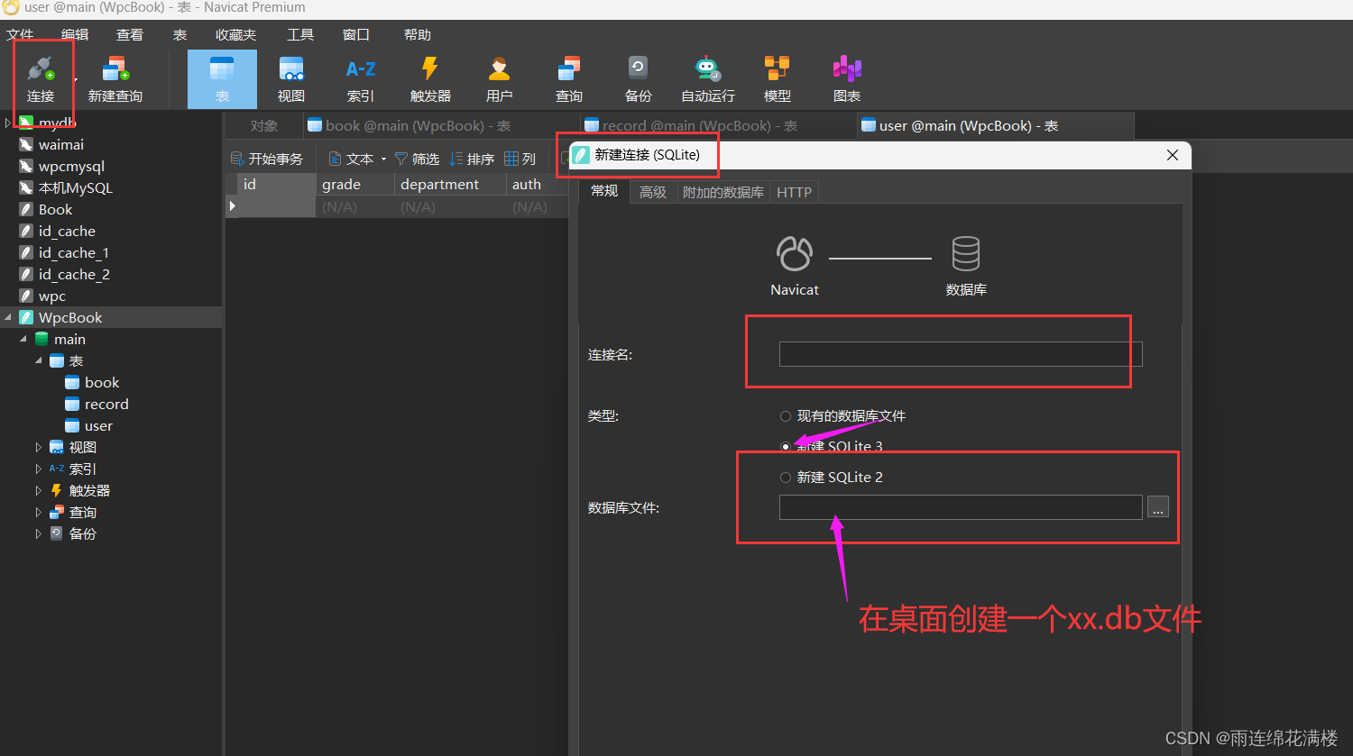Collapse the 表 (Tables) tree node

tap(38, 360)
